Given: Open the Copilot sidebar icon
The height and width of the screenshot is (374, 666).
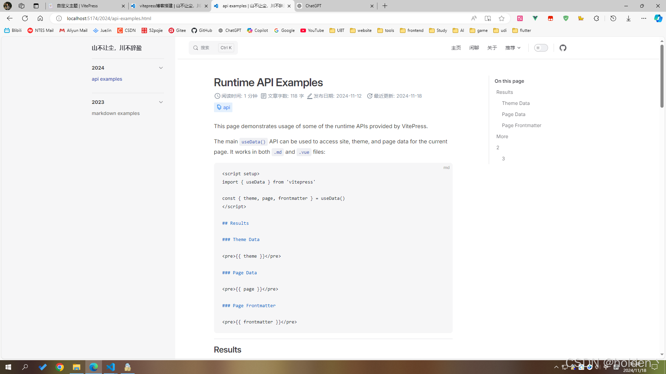Looking at the screenshot, I should point(658,18).
